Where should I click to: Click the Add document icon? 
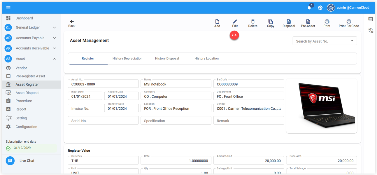(217, 22)
